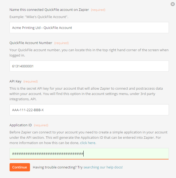The height and width of the screenshot is (178, 176).
Task: Click the 'Mike's QuickFile Account' example text
Action: point(46,17)
